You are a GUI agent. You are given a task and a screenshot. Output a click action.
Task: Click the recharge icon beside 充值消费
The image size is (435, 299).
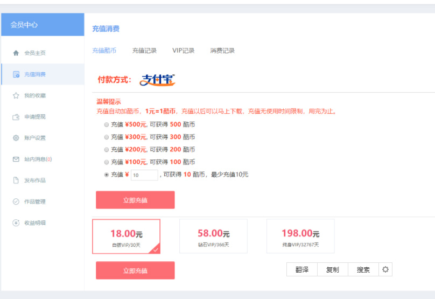(16, 74)
